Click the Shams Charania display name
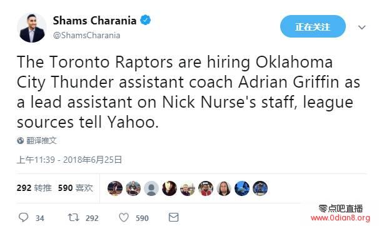Image resolution: width=379 pixels, height=226 pixels. click(x=94, y=21)
